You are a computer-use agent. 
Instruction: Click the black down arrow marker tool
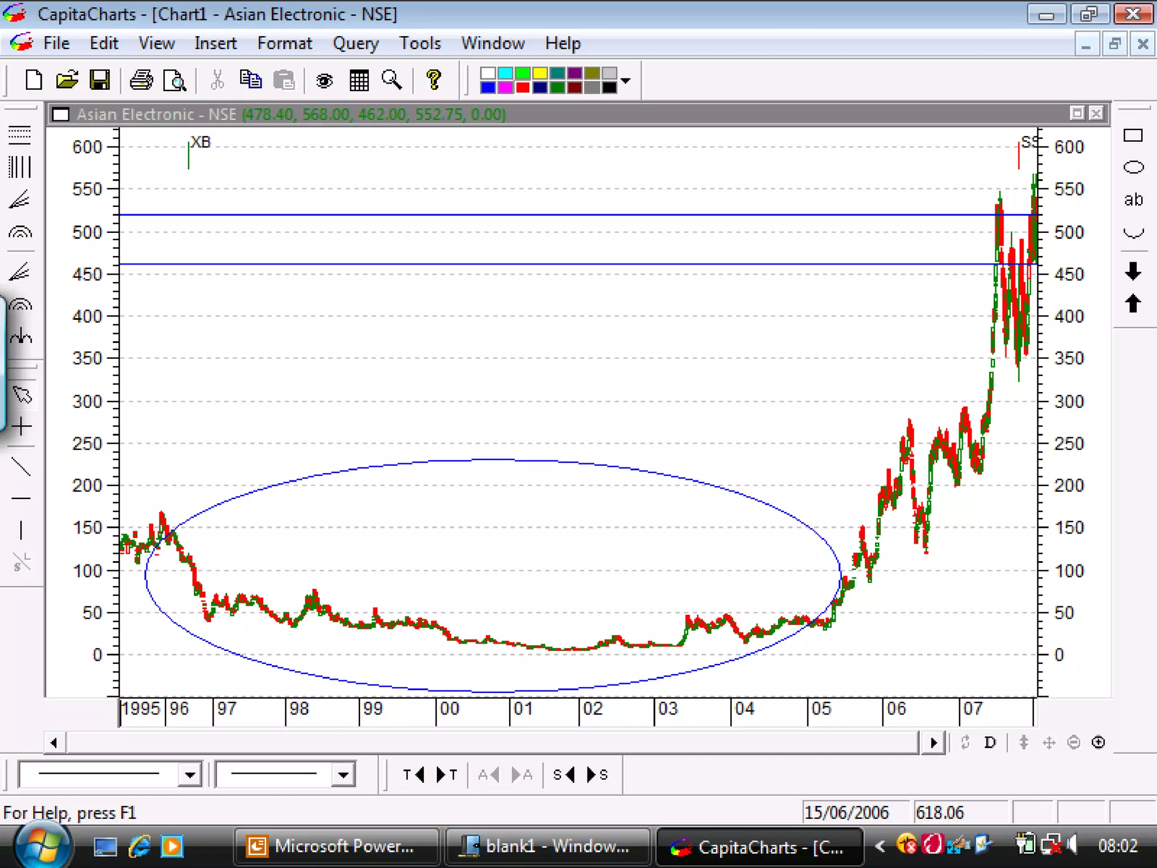pyautogui.click(x=1133, y=271)
